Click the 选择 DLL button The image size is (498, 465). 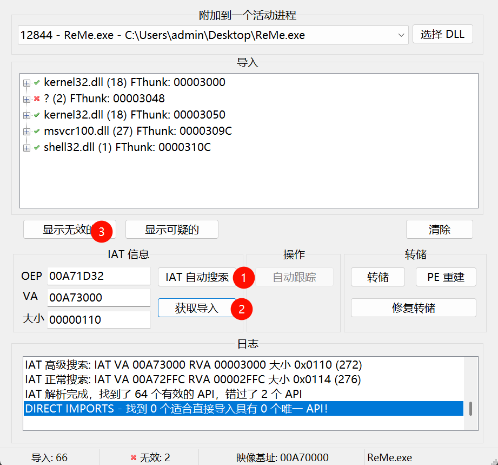(x=442, y=34)
